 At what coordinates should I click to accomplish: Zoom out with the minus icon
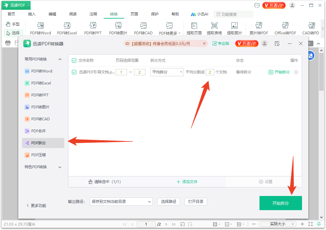[x=254, y=224]
